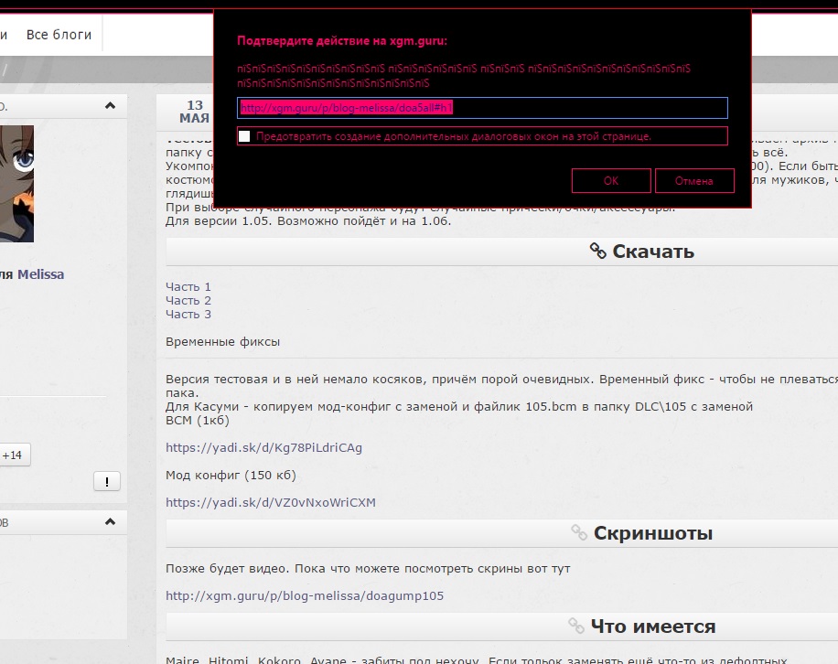Screen dimensions: 838x664
Task: Open the Все блоги menu item
Action: point(59,35)
